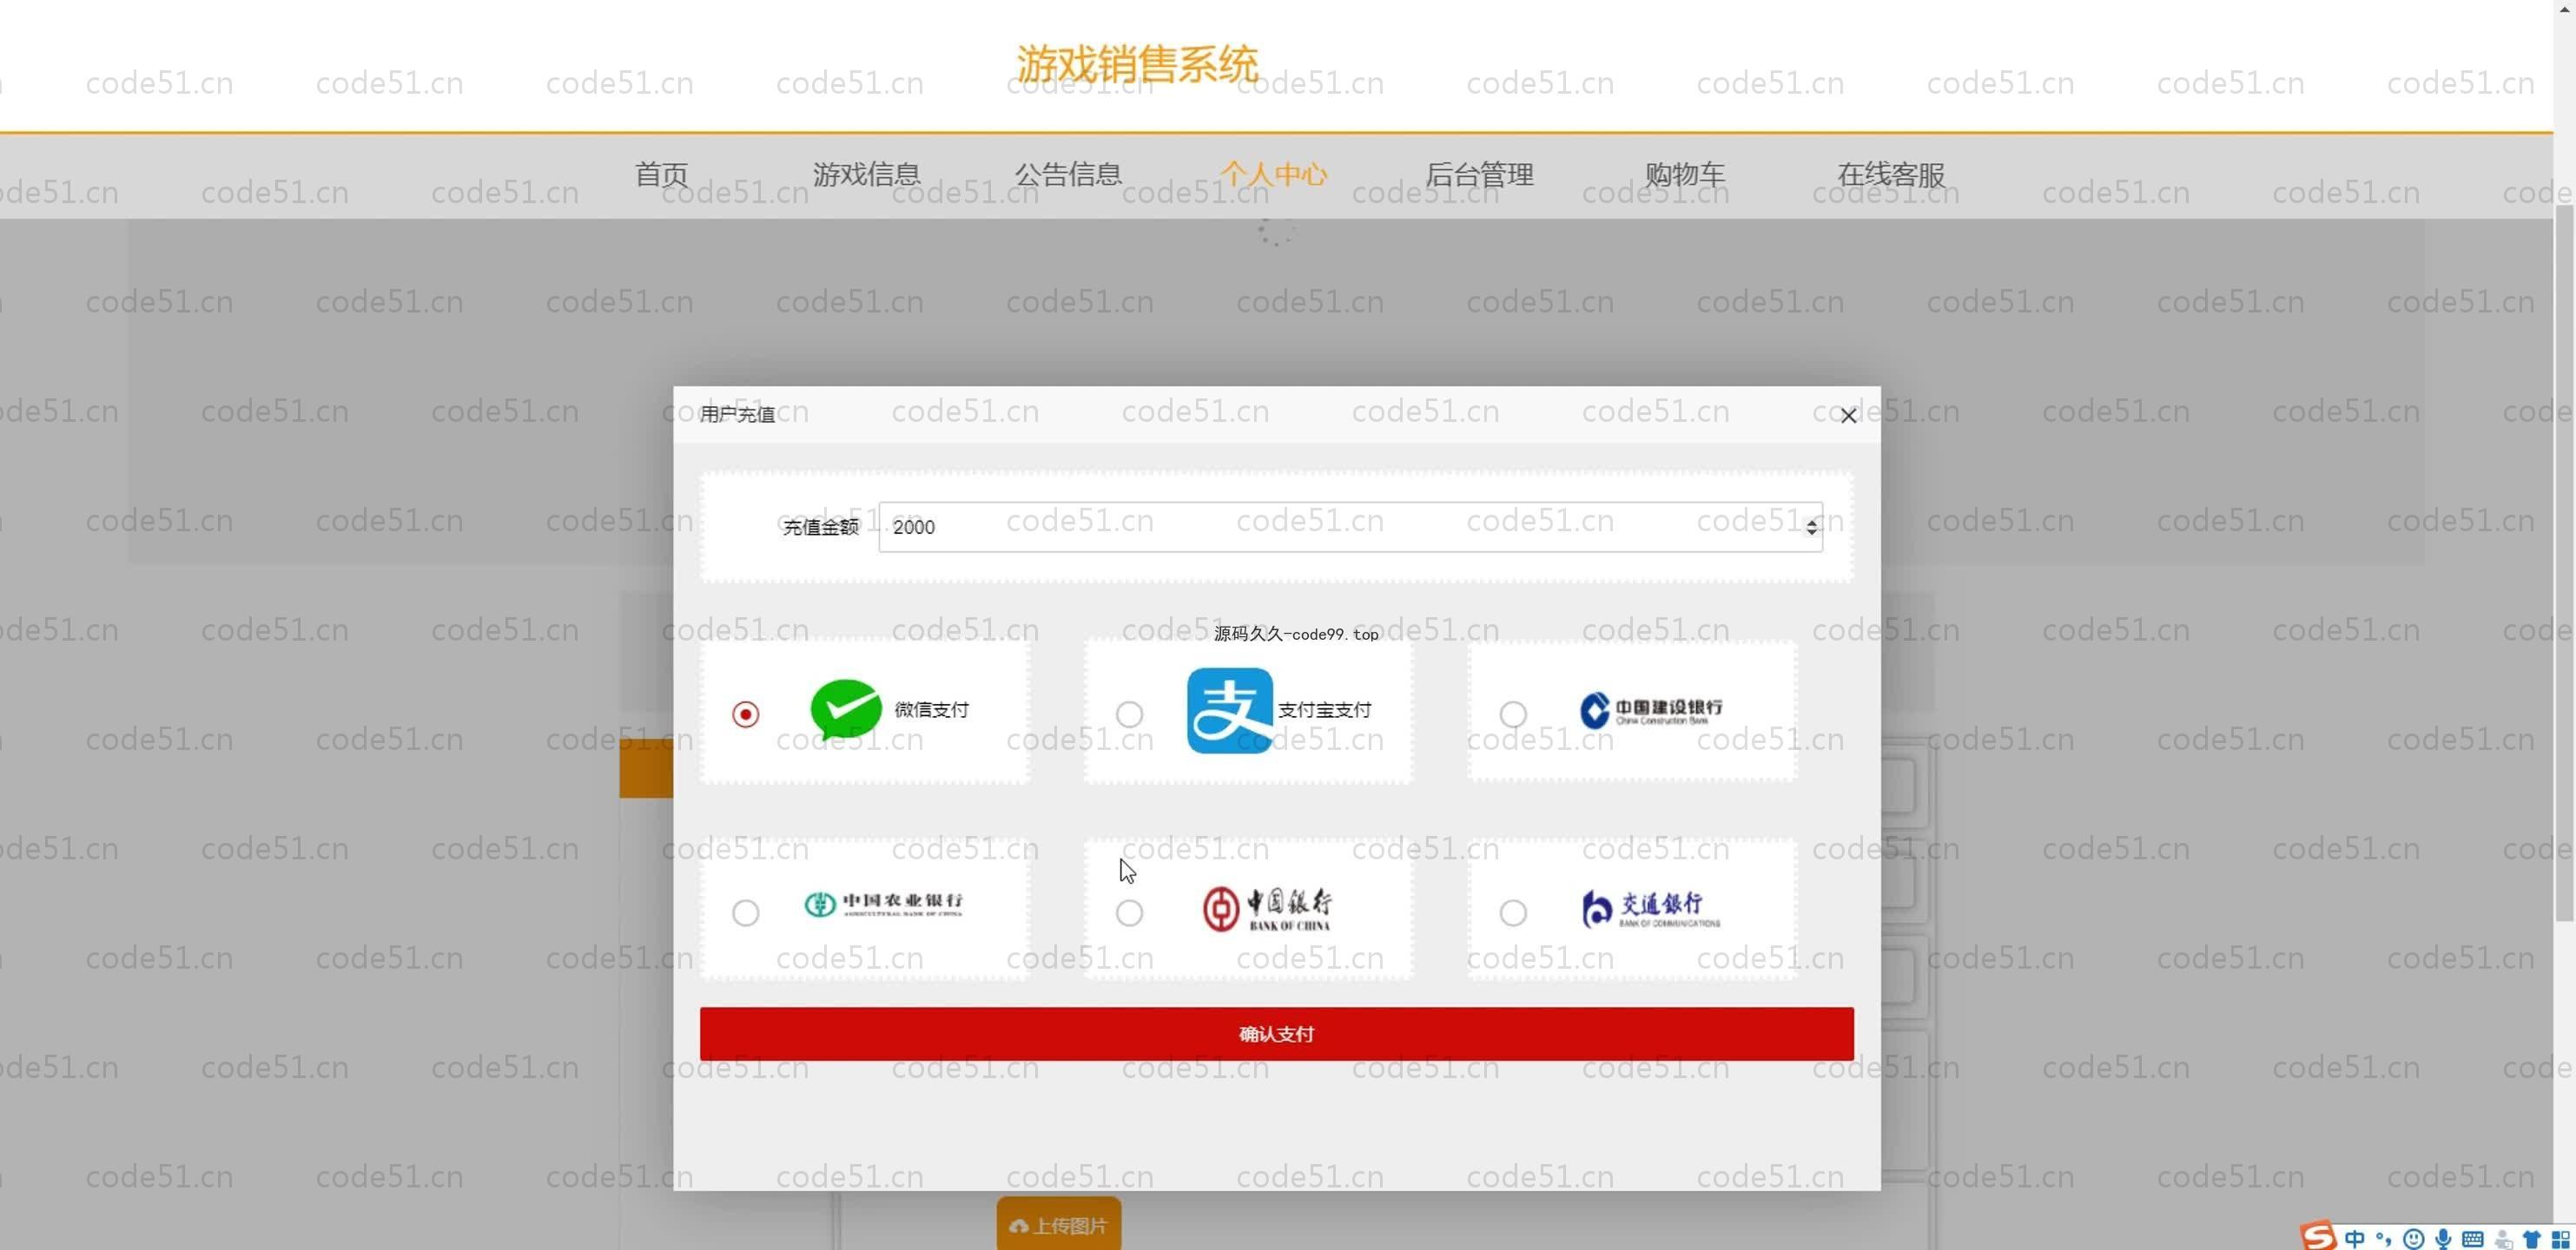The height and width of the screenshot is (1250, 2576).
Task: Click the 用户充值 dialog title
Action: (x=737, y=415)
